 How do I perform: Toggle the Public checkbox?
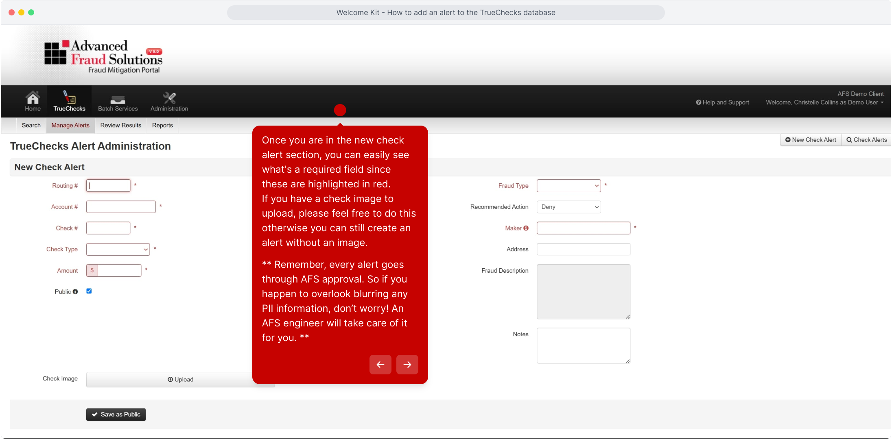pyautogui.click(x=89, y=291)
